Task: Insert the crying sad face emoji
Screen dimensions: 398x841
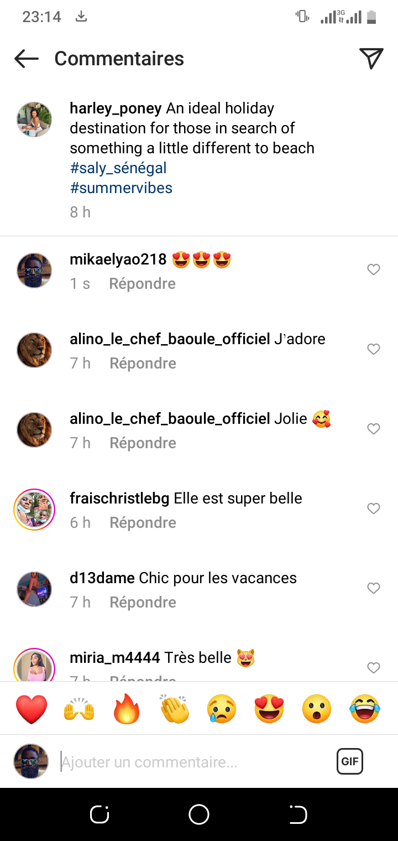Action: [x=222, y=710]
